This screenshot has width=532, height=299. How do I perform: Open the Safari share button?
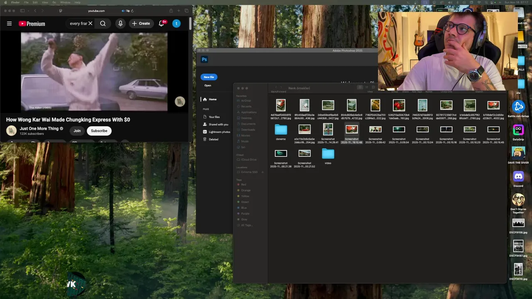point(171,11)
